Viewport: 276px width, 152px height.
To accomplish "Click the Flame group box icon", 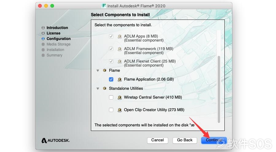I will (105, 70).
